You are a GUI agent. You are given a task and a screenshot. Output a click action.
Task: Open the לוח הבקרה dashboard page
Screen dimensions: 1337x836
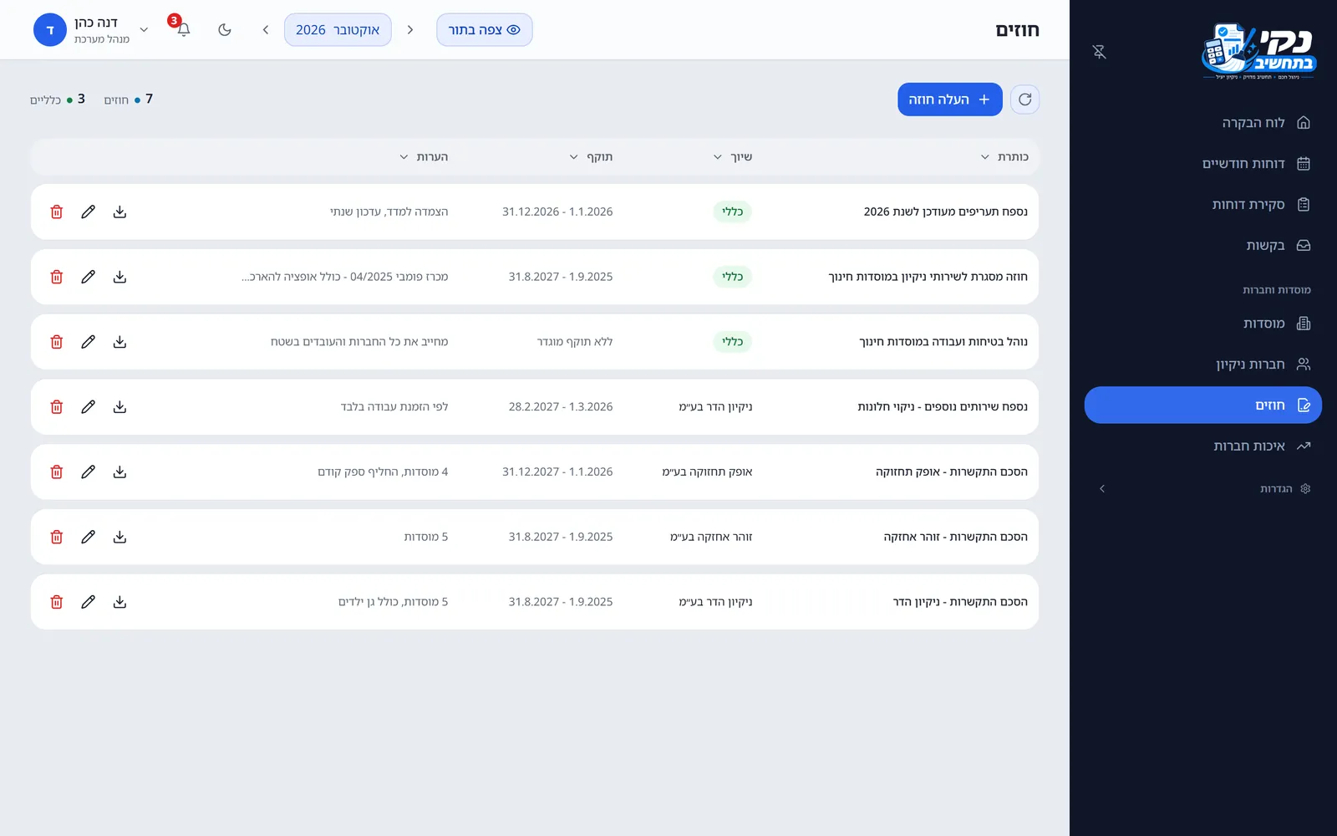1203,123
